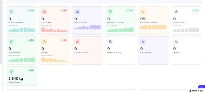Click the Safe Deliveries shield icon

(x=11, y=42)
